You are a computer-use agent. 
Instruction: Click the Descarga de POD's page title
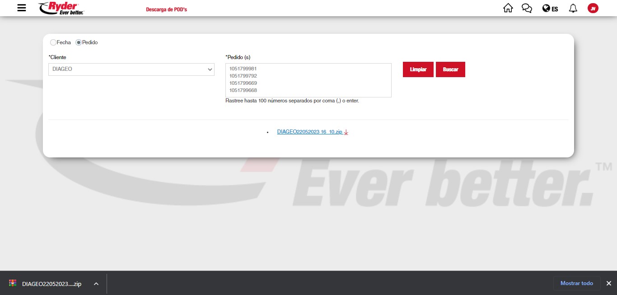click(x=166, y=9)
